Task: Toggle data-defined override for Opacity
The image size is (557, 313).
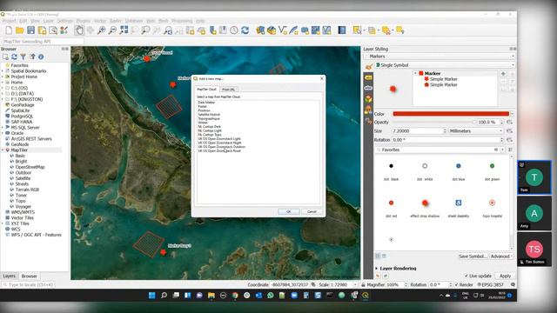Action: [509, 122]
